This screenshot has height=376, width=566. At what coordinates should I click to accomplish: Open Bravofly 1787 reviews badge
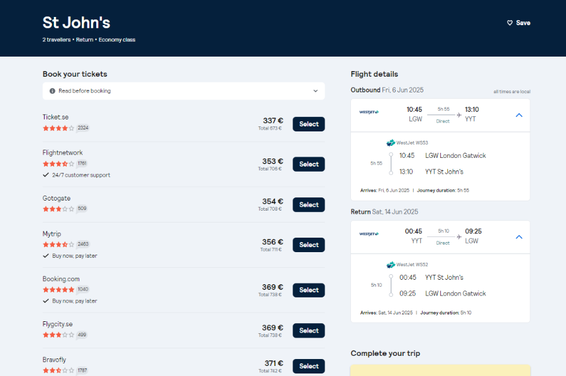pos(82,370)
